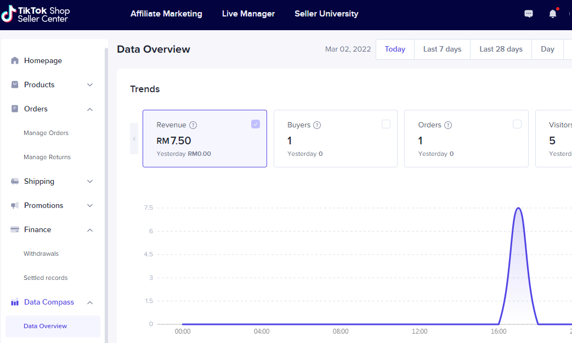Open the notifications bell
Image resolution: width=572 pixels, height=343 pixels.
(552, 14)
